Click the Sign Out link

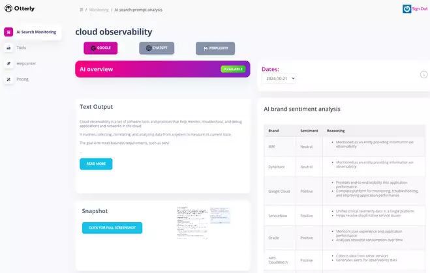pyautogui.click(x=420, y=8)
